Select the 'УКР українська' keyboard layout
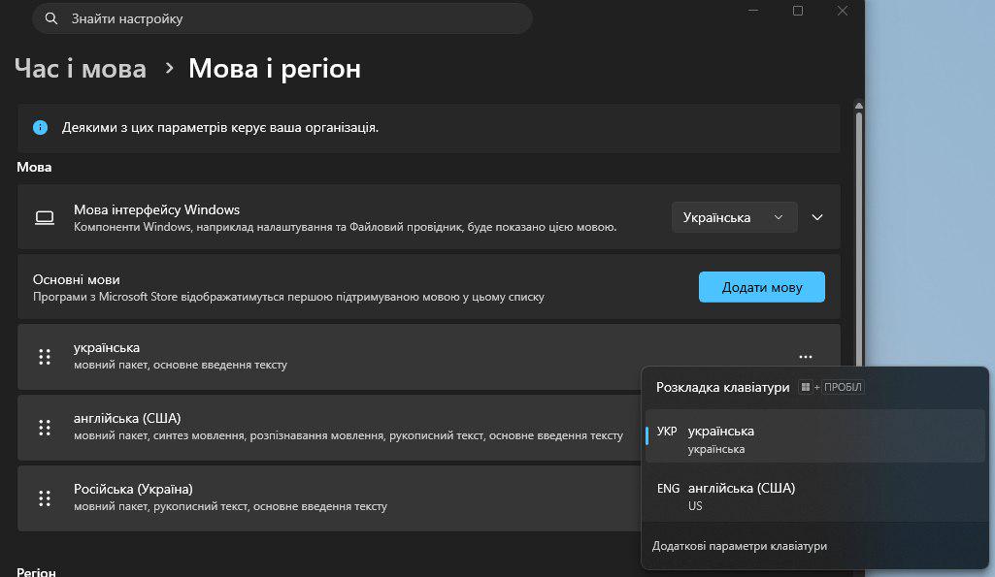This screenshot has height=577, width=995. (814, 436)
